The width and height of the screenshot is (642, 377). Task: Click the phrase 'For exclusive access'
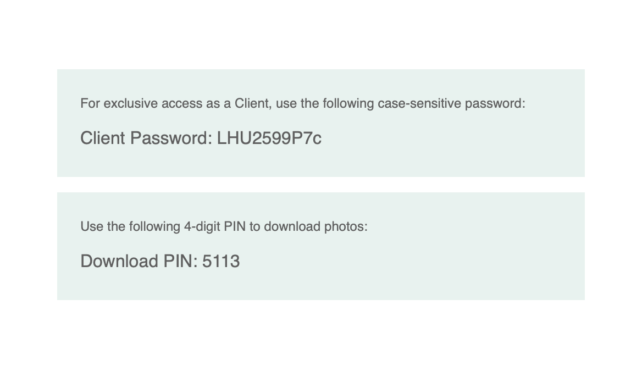[137, 103]
